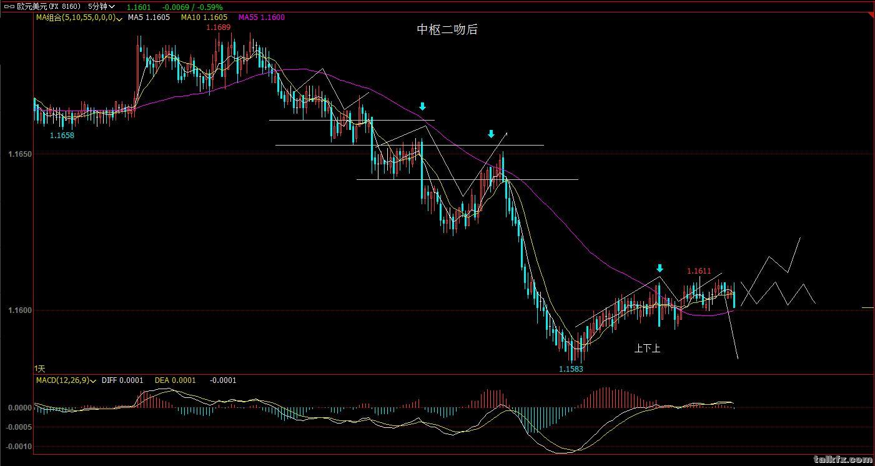Select the MA10 1.1605 legend label
This screenshot has width=875, height=466.
204,17
